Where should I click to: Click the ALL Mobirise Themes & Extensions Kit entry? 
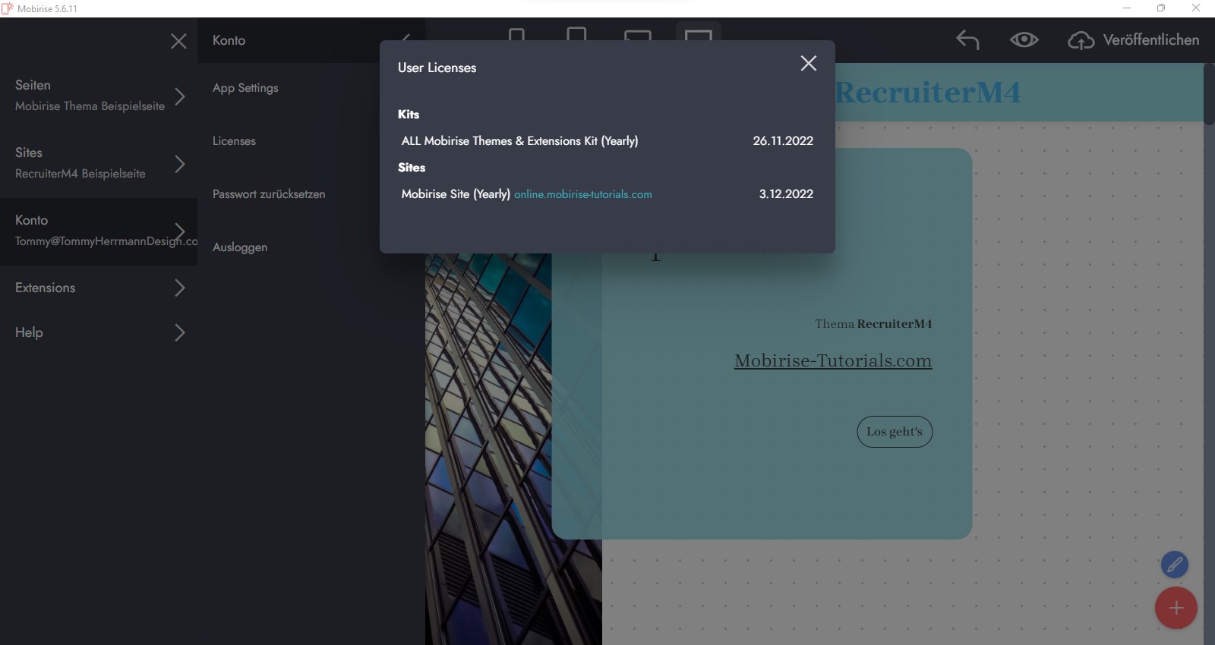point(519,141)
